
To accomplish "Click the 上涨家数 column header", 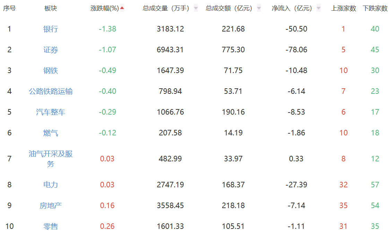I will click(x=344, y=8).
